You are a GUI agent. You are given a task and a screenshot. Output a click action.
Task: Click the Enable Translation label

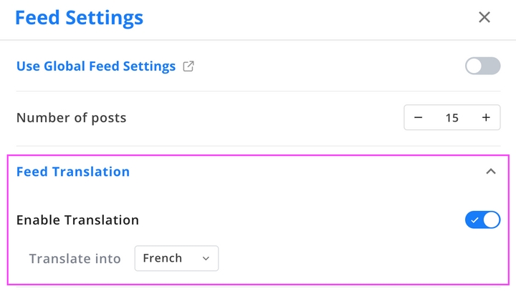[x=77, y=220]
